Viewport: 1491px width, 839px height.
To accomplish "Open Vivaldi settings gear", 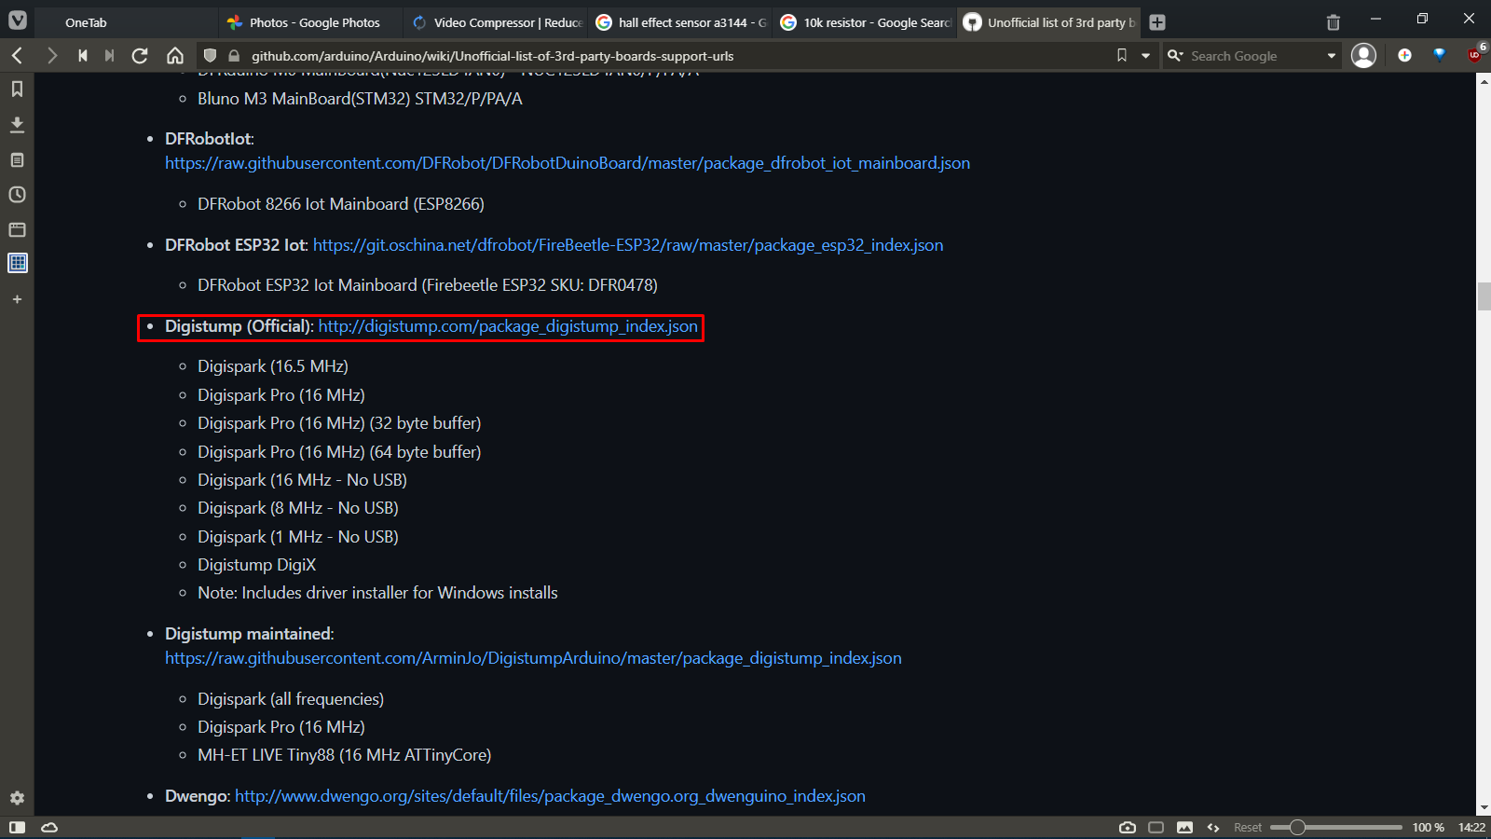I will point(17,798).
